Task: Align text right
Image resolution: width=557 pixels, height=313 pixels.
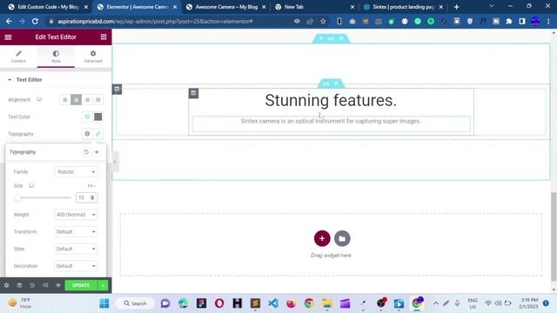Action: pyautogui.click(x=87, y=100)
